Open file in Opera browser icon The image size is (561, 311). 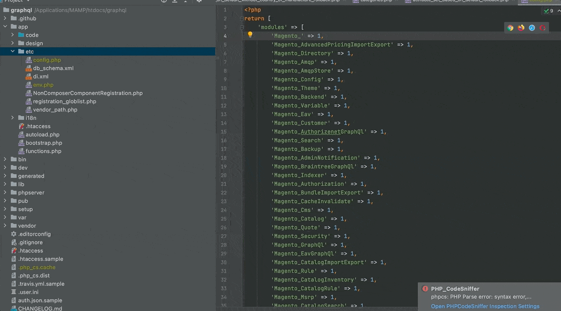point(543,28)
